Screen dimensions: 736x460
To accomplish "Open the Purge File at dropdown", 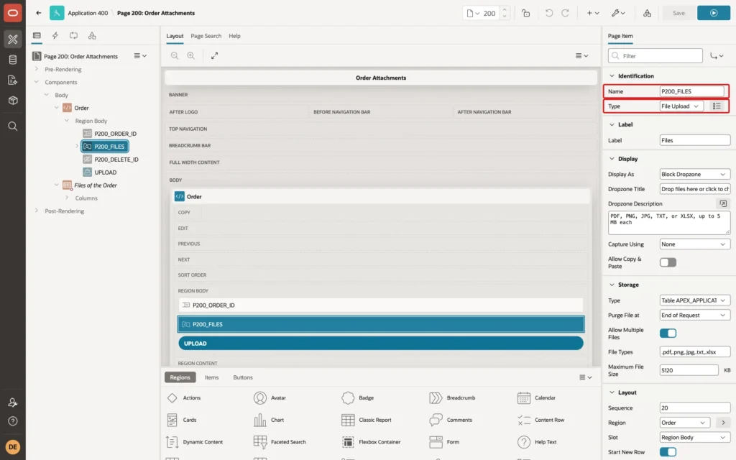I will pos(695,315).
